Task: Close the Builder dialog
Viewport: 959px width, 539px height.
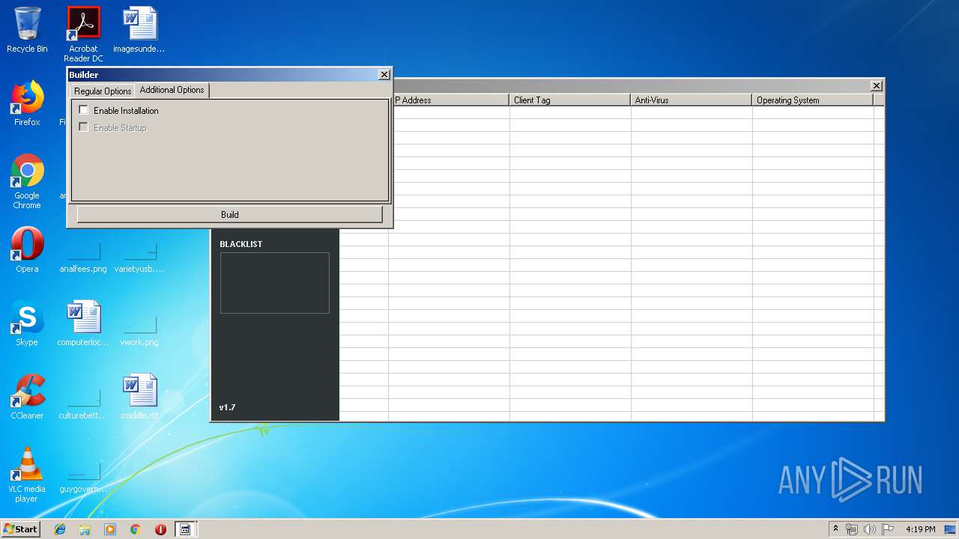Action: (384, 75)
